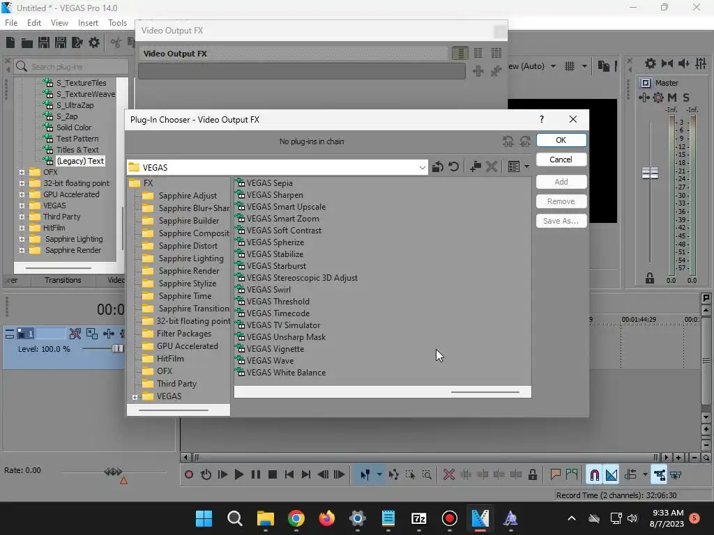Toggle the Master fader lock icon
Screen dimensions: 714x535
[650, 279]
